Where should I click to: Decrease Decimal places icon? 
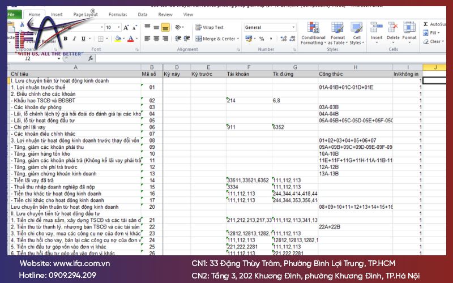coord(292,38)
